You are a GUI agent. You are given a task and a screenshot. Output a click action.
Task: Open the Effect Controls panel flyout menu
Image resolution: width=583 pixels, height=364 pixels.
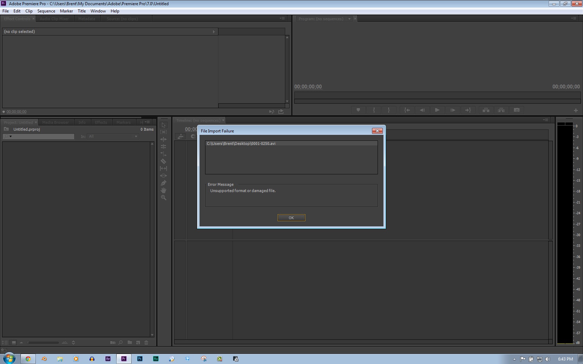pyautogui.click(x=282, y=18)
